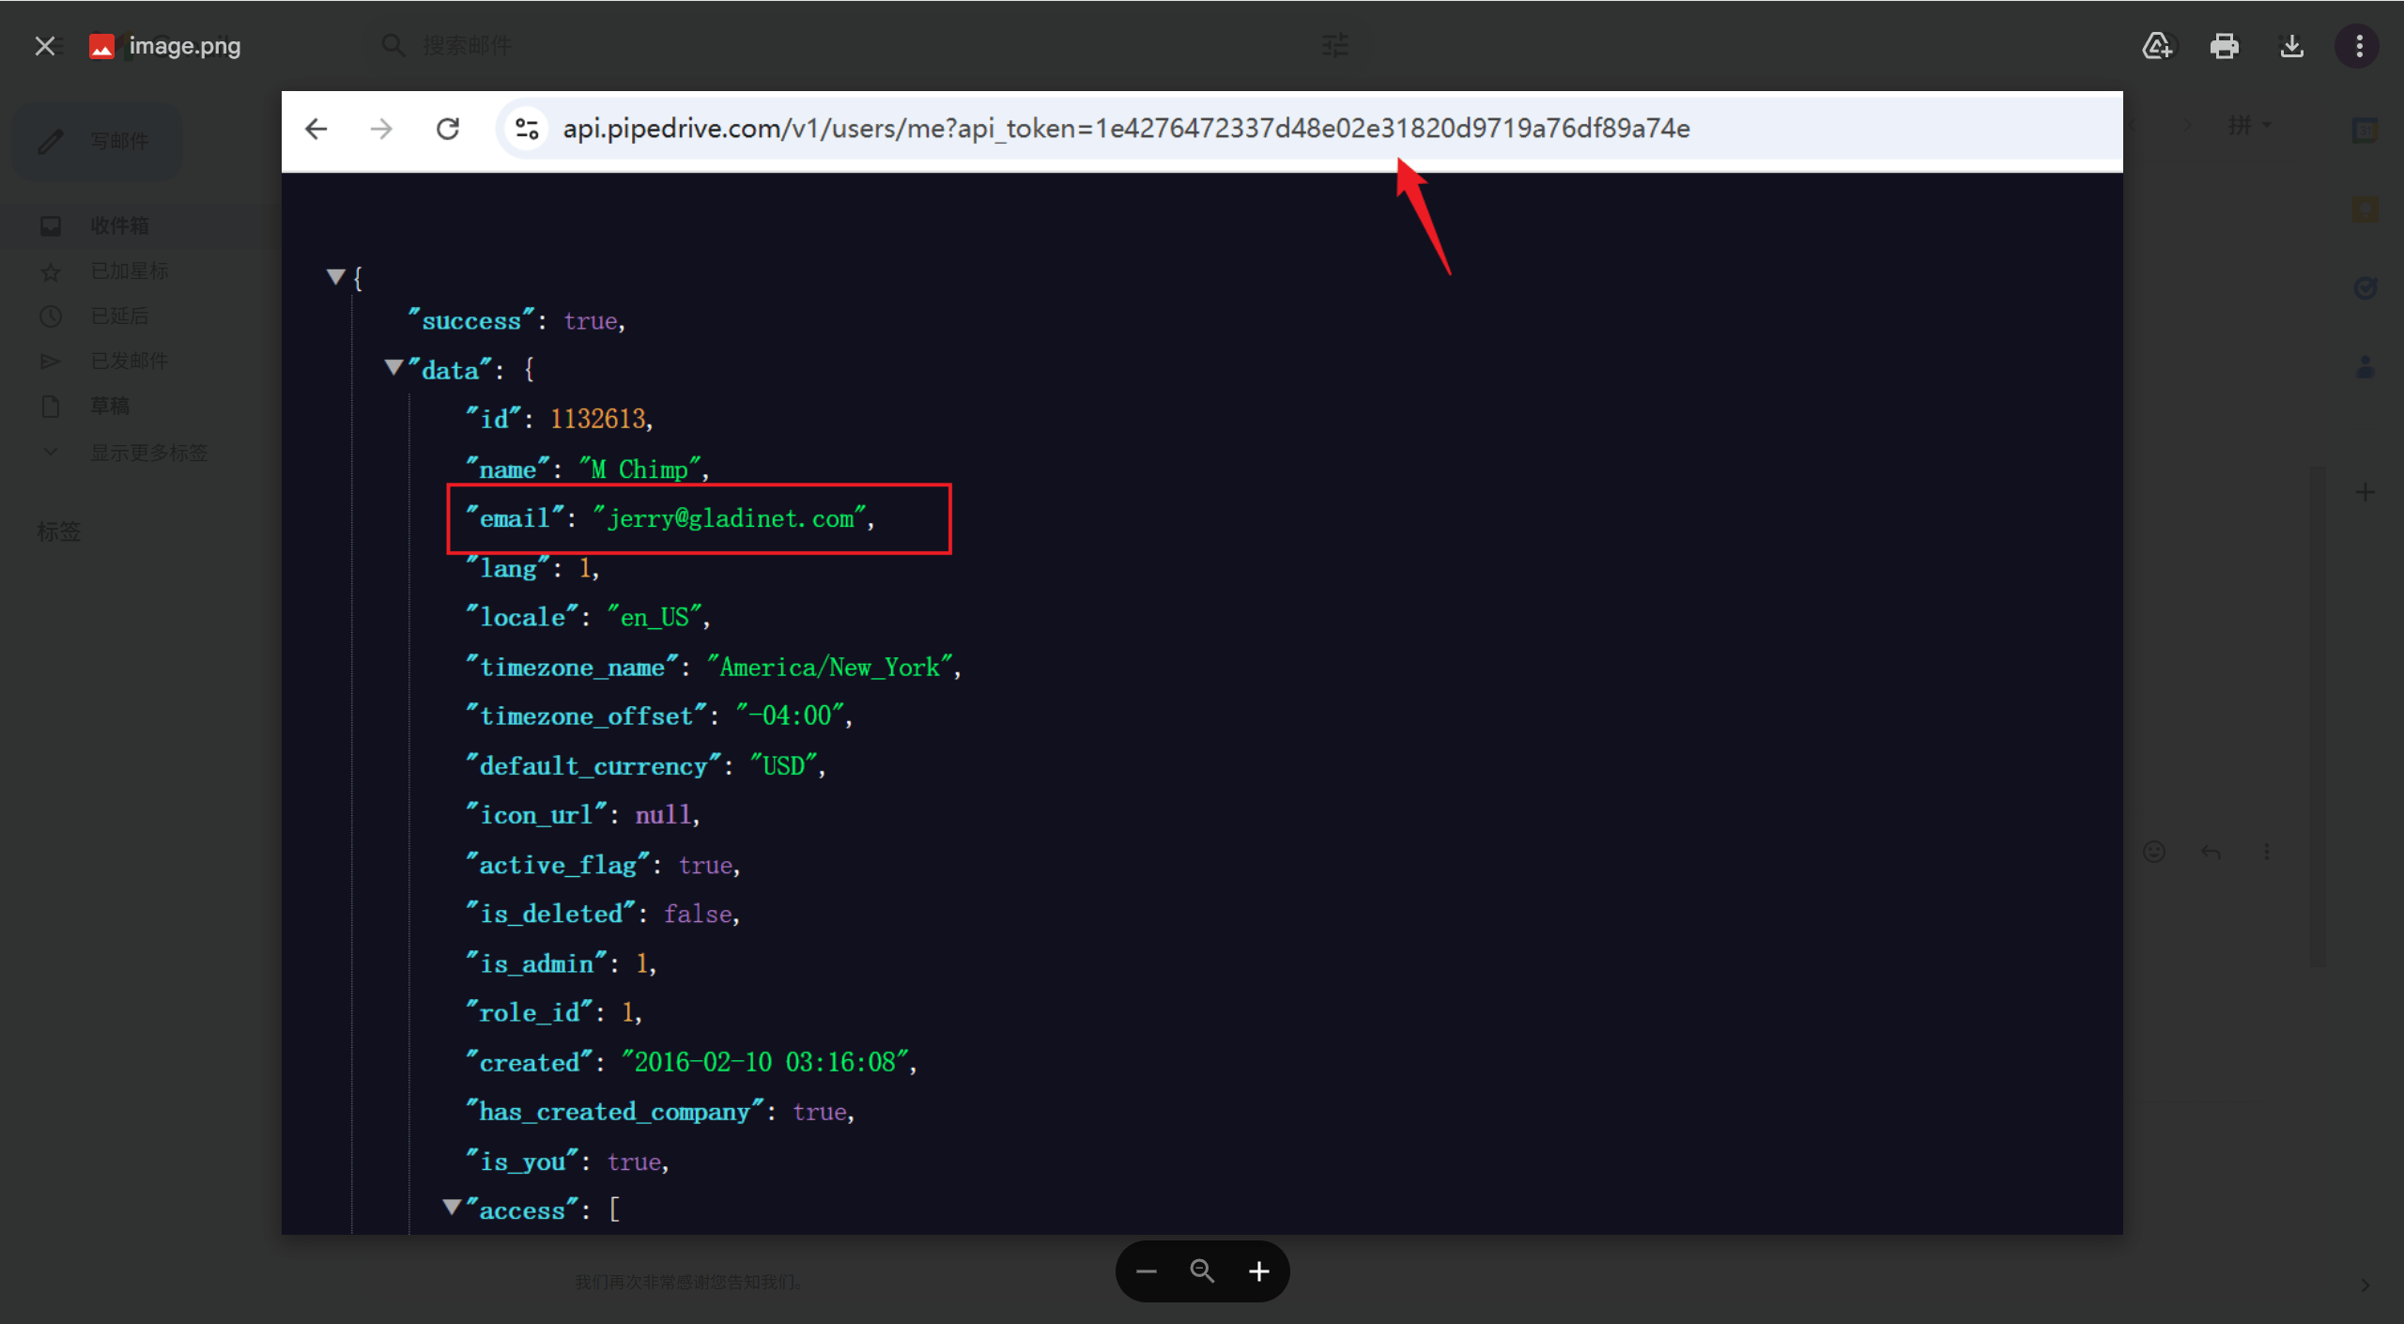Print the image preview
2404x1324 pixels.
[x=2224, y=45]
